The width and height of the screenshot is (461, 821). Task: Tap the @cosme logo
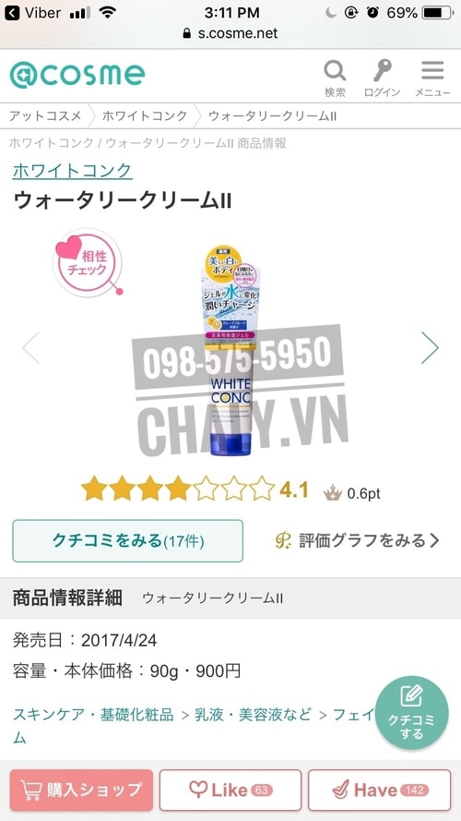point(77,75)
